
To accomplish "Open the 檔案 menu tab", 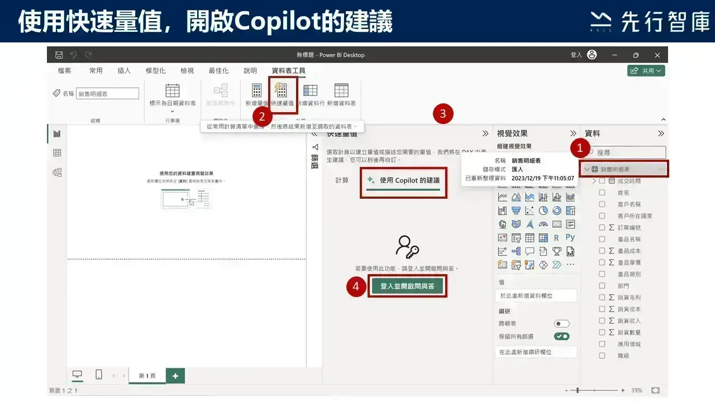I will click(64, 71).
